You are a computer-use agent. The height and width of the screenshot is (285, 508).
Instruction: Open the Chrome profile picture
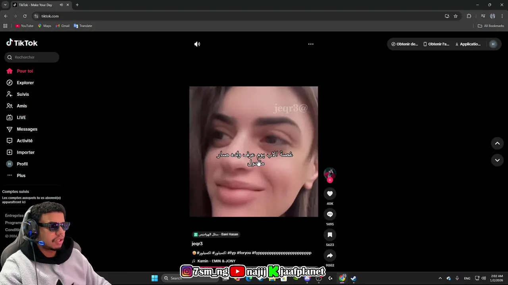[x=493, y=16]
